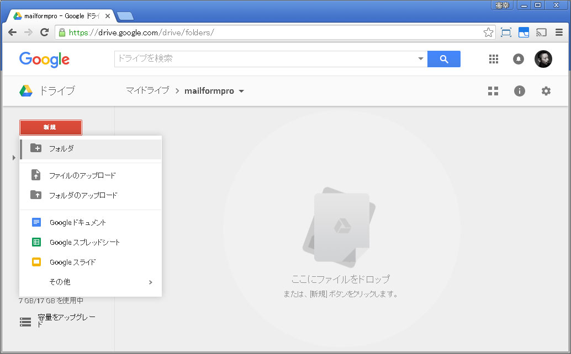Expand the その他 submenu
Viewport: 571px width, 354px height.
(x=150, y=282)
